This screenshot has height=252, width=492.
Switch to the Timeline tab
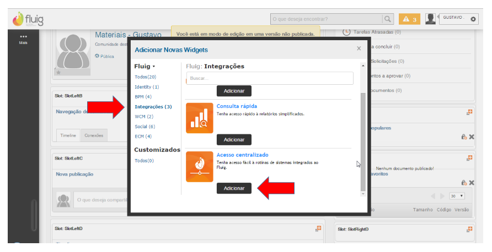68,135
